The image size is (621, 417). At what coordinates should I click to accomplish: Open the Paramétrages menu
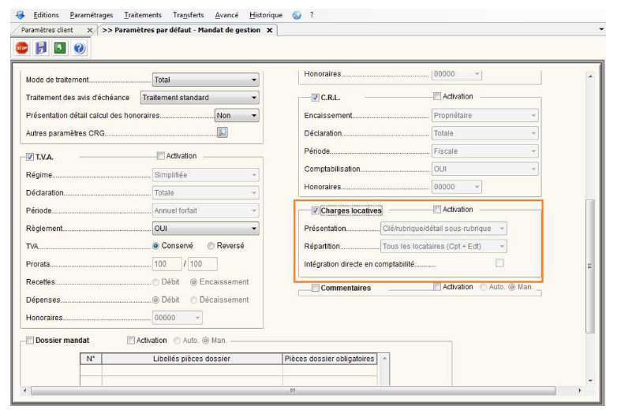[91, 15]
